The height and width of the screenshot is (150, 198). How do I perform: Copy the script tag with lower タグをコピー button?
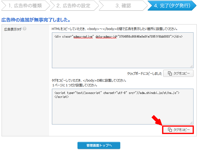point(178,129)
